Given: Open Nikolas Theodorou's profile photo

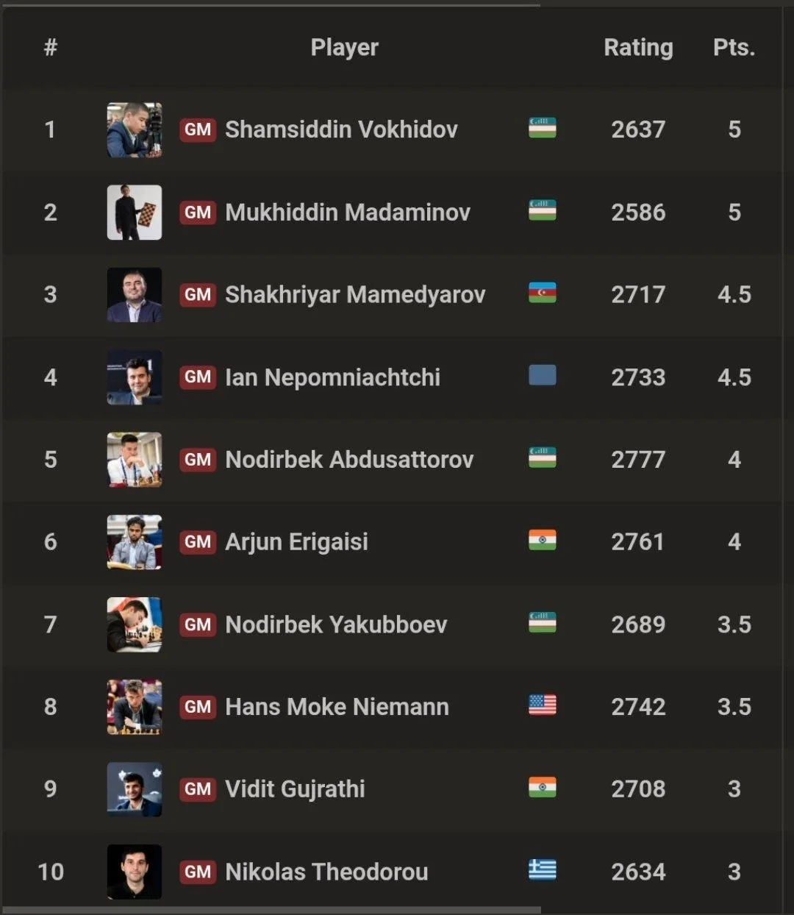Looking at the screenshot, I should coord(135,872).
